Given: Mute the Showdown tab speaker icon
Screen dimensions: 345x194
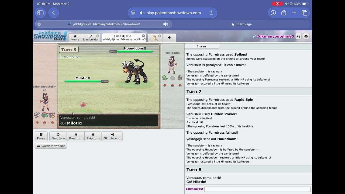Looking at the screenshot, I should (166, 24).
